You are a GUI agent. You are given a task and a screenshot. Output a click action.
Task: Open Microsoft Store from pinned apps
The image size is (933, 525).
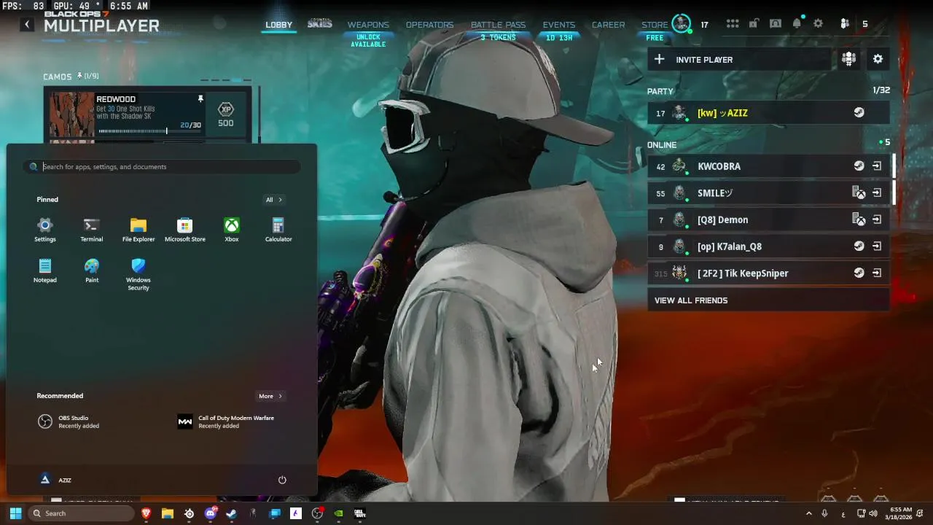click(x=185, y=230)
